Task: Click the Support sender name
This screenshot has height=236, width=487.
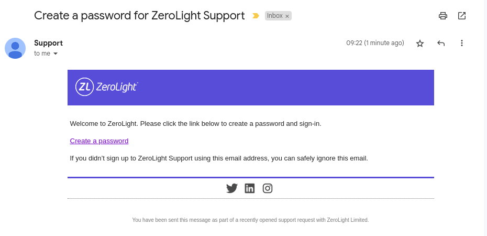Action: (x=49, y=43)
